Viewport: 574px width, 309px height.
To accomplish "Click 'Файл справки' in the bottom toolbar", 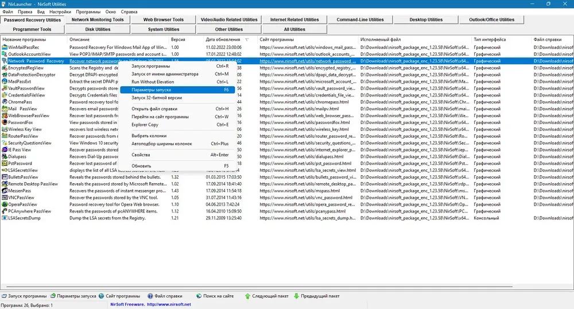I will click(x=165, y=296).
